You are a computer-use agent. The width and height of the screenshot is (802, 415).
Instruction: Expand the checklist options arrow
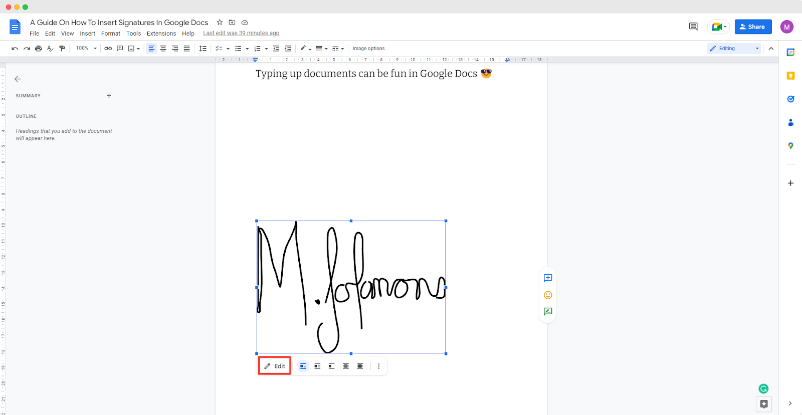coord(228,49)
